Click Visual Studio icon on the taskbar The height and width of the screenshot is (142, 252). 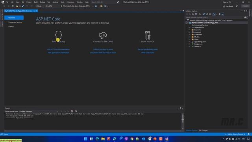point(167,139)
